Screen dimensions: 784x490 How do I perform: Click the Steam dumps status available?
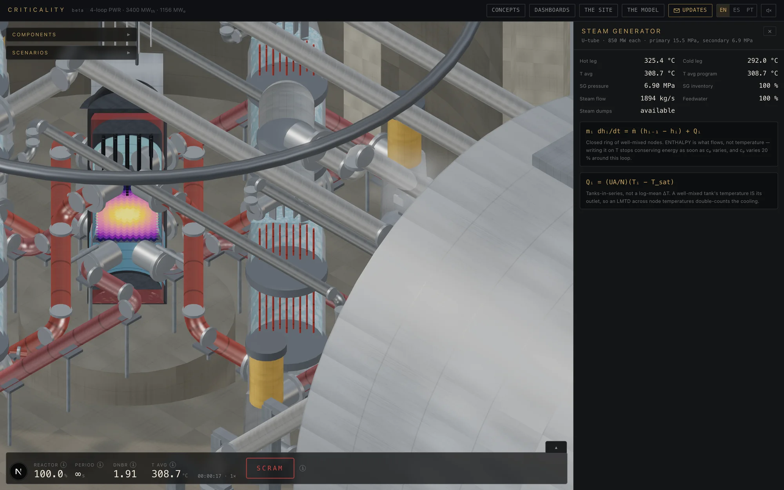coord(657,111)
